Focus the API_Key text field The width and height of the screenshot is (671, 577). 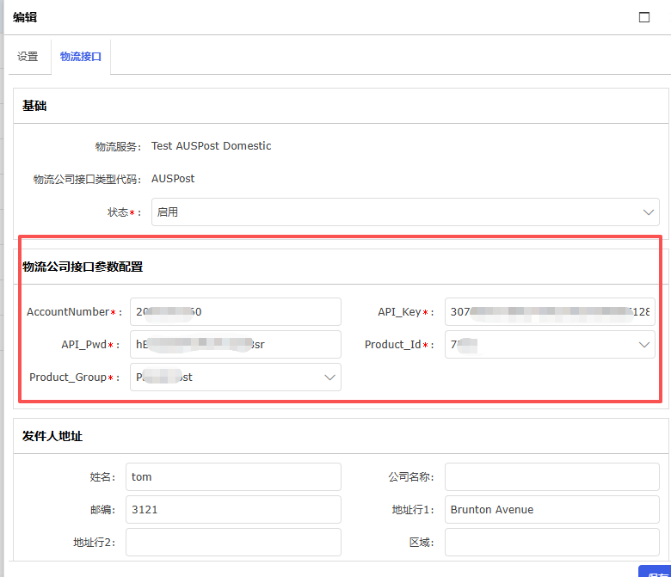[x=550, y=312]
